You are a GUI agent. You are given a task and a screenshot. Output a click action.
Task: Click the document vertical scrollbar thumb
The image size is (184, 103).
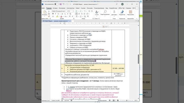(x=138, y=59)
